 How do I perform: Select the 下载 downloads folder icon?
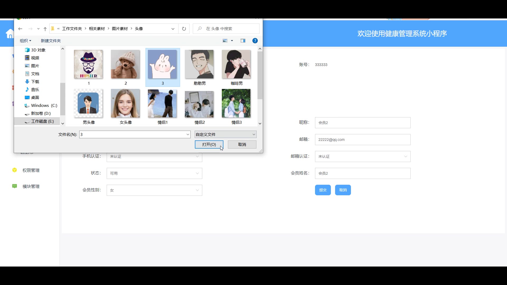coord(27,82)
